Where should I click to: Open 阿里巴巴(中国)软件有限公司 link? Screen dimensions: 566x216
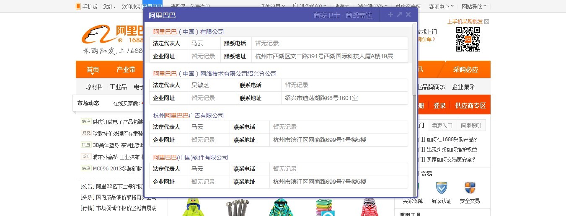(191, 157)
